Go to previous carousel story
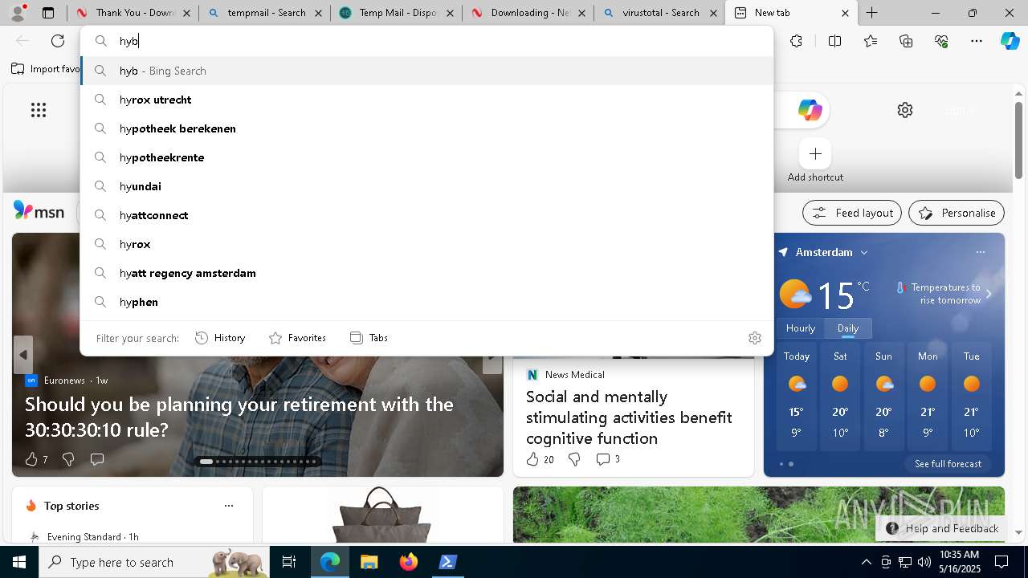The height and width of the screenshot is (578, 1028). [x=23, y=355]
